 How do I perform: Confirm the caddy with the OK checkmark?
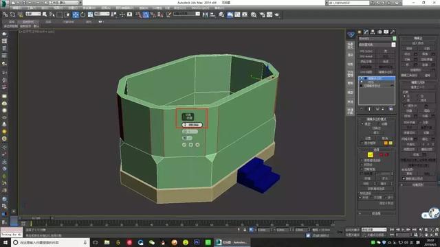184,145
